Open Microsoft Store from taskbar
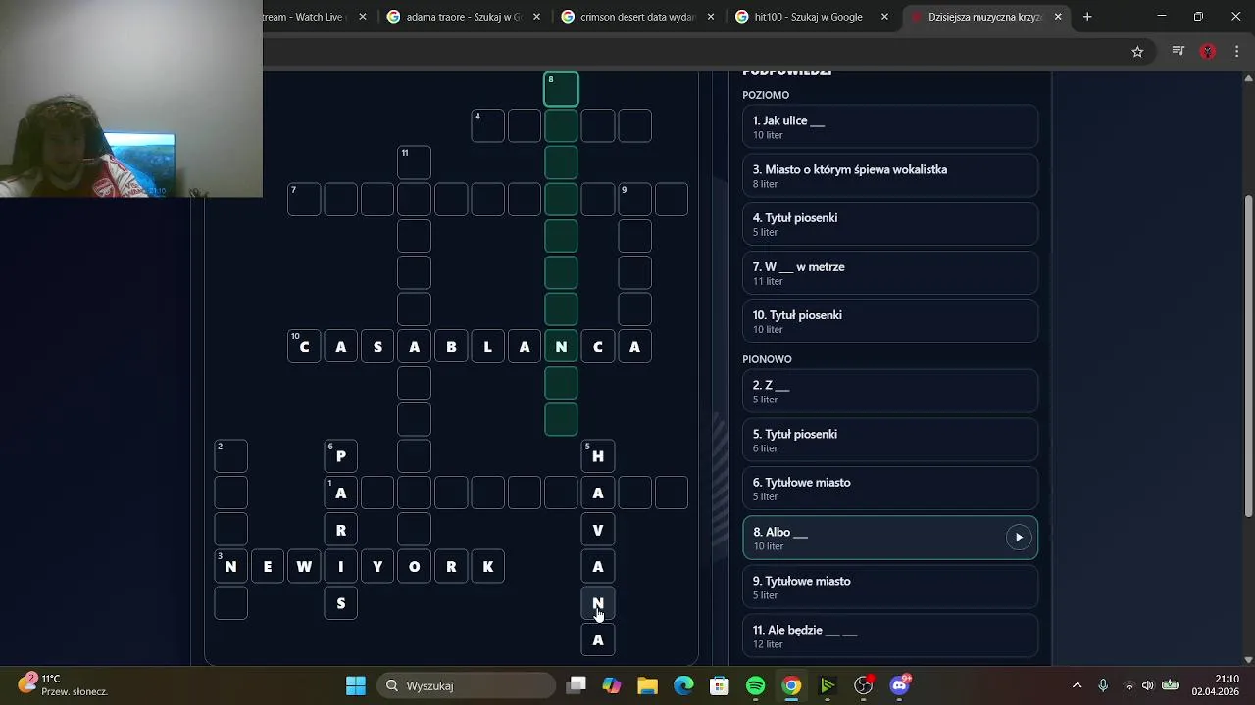The height and width of the screenshot is (705, 1255). tap(720, 685)
